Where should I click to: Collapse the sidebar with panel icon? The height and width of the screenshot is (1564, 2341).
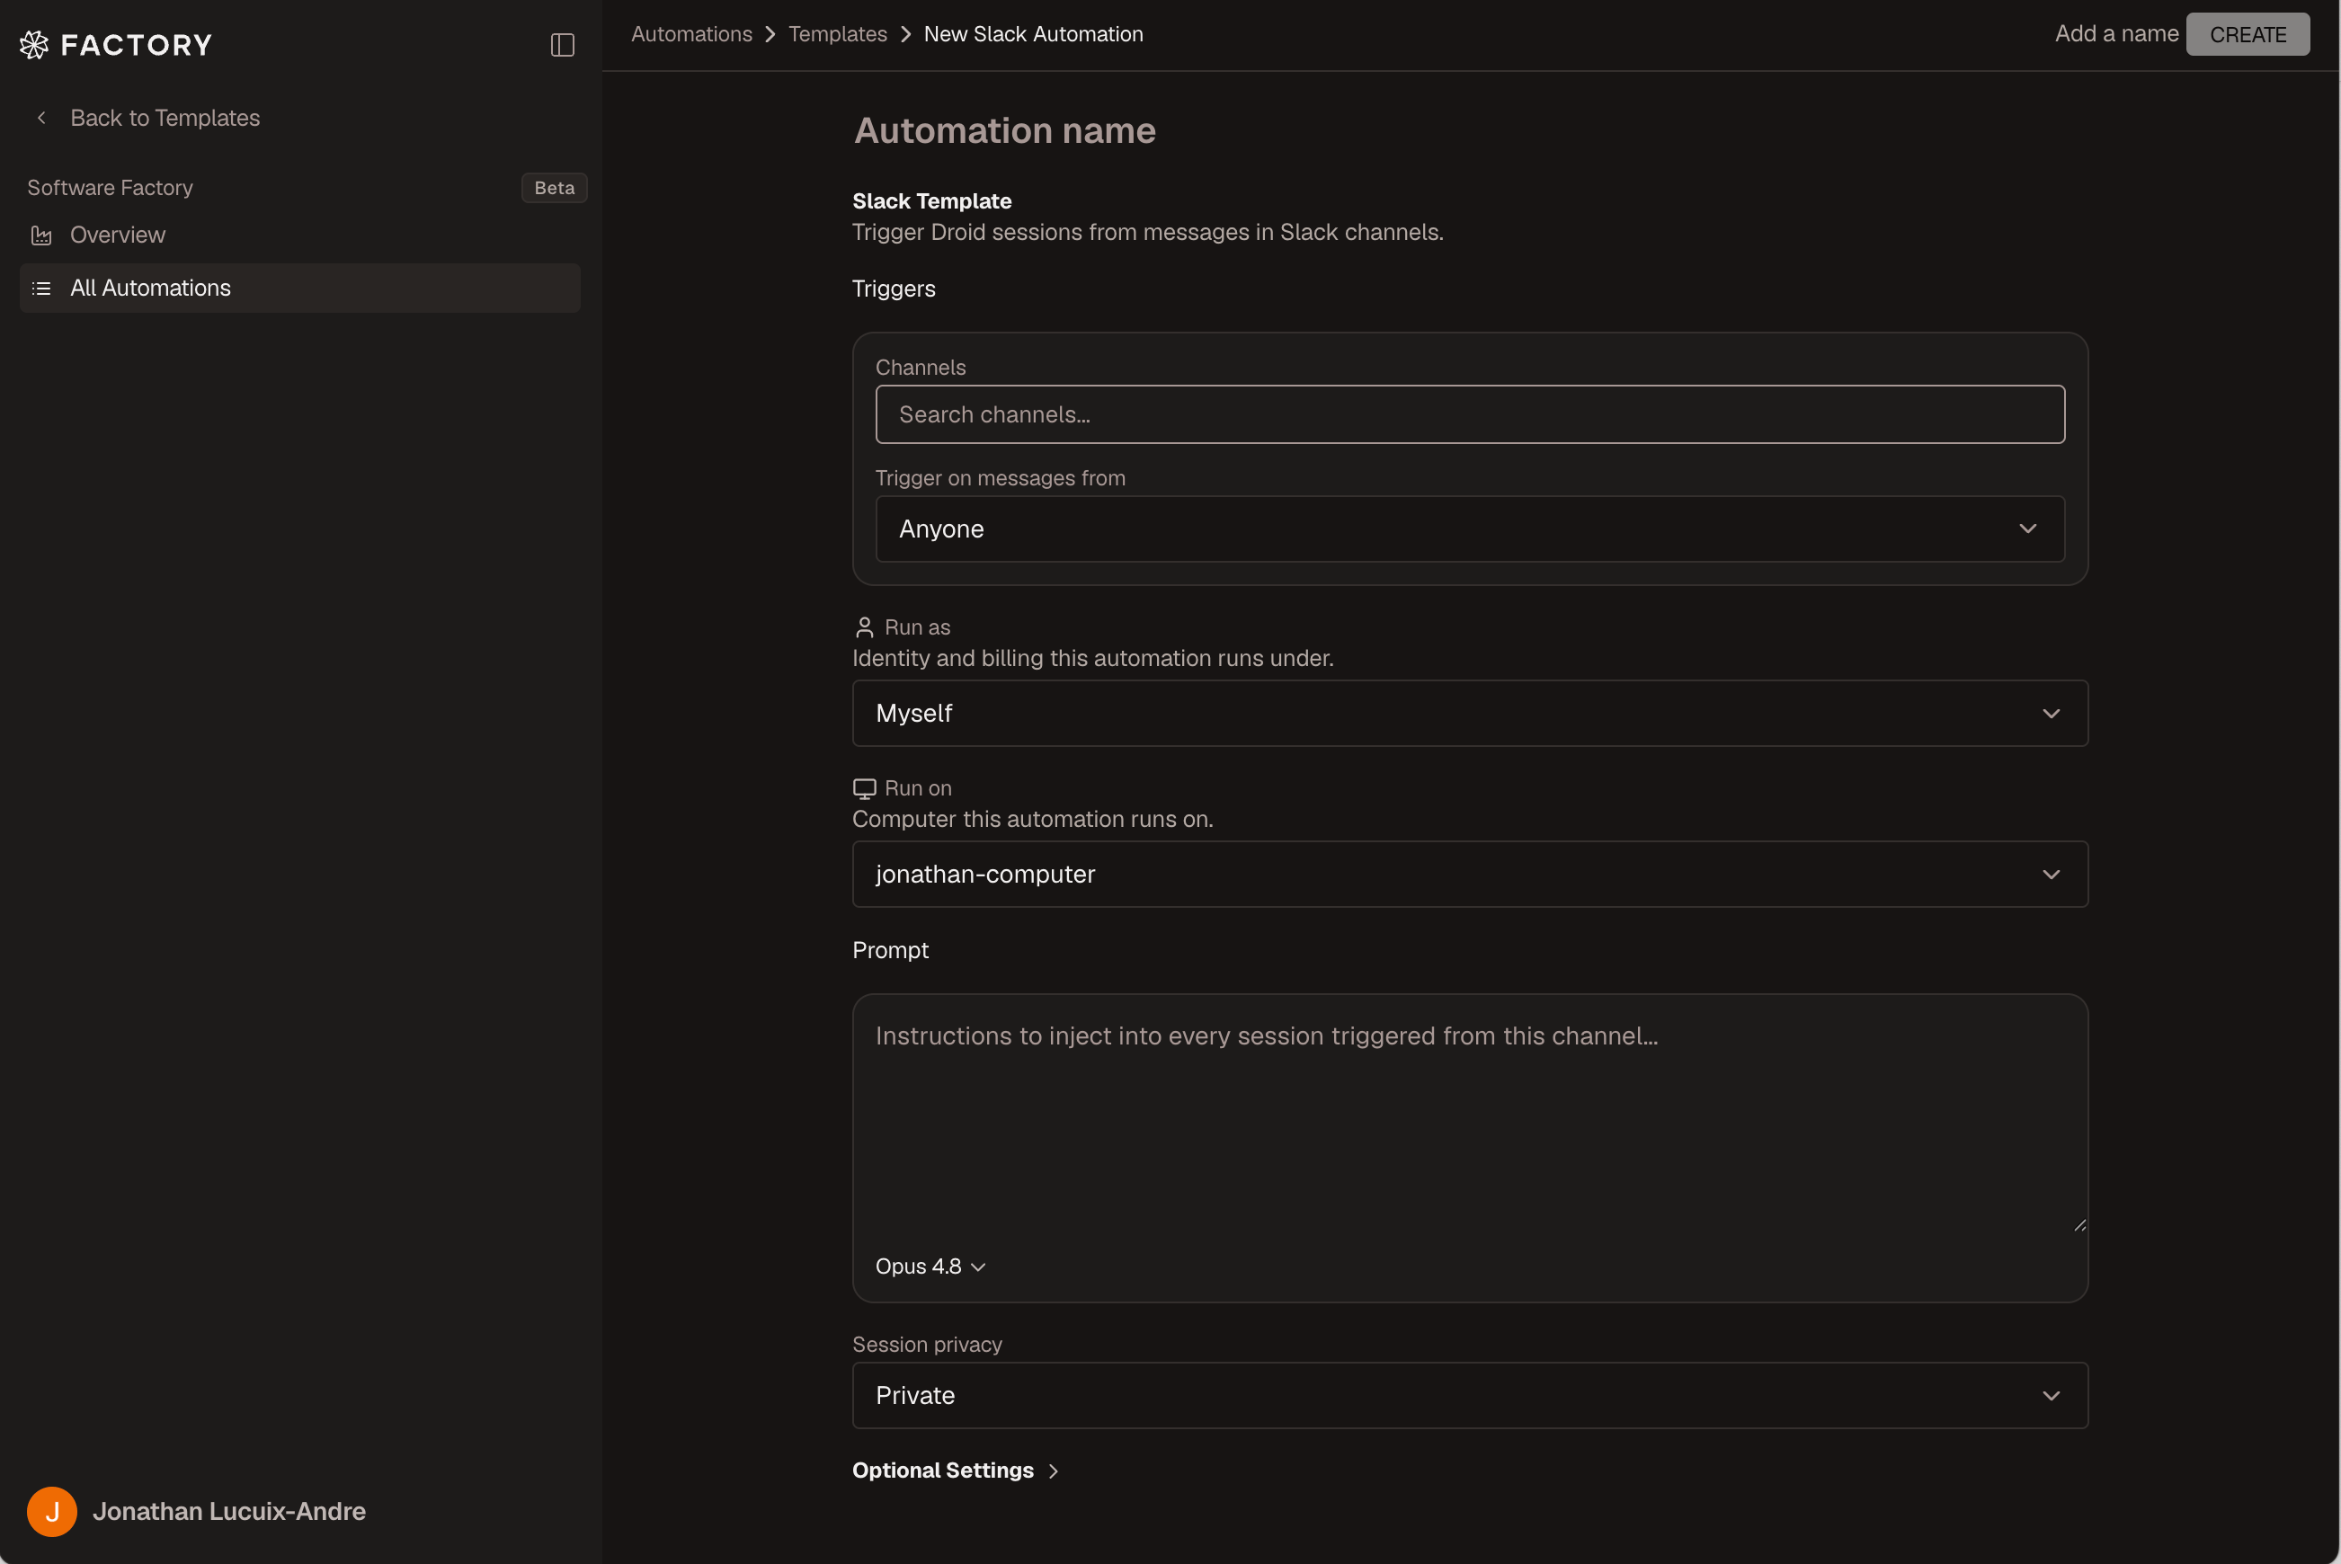point(563,45)
